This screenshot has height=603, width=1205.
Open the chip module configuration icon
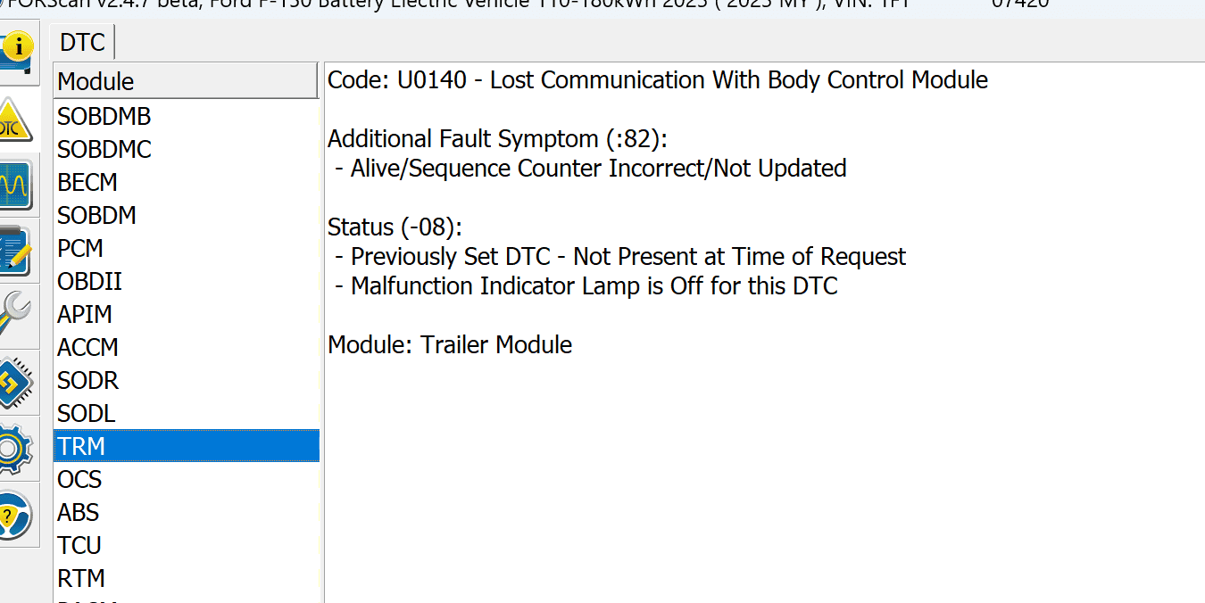click(16, 382)
